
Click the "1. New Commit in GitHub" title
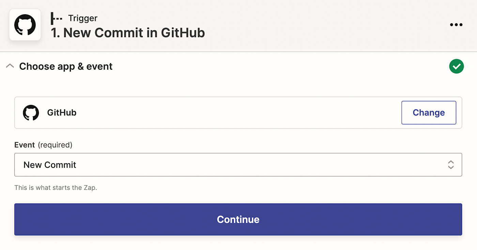click(128, 33)
